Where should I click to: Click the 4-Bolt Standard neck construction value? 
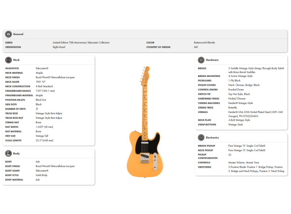[44, 86]
